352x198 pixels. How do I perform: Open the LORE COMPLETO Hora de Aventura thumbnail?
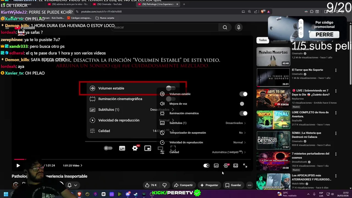[273, 120]
